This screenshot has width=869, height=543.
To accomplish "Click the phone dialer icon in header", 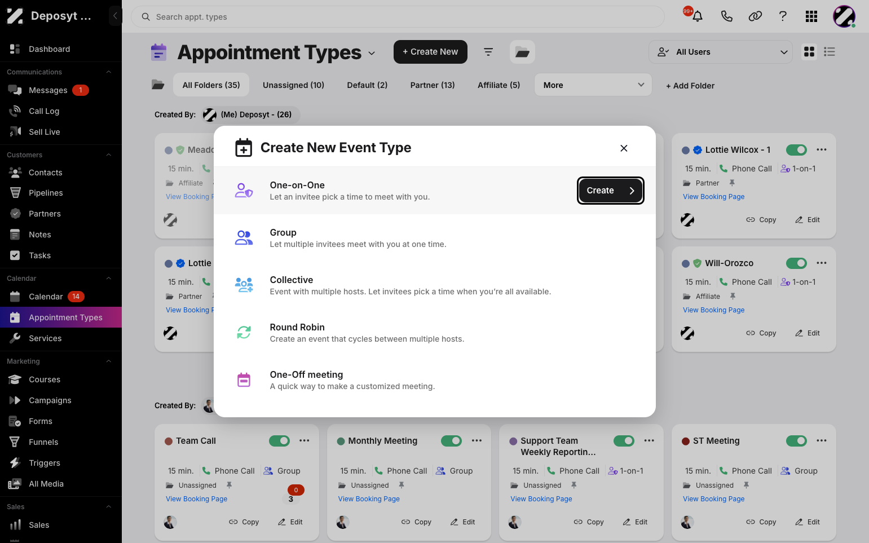I will tap(727, 16).
